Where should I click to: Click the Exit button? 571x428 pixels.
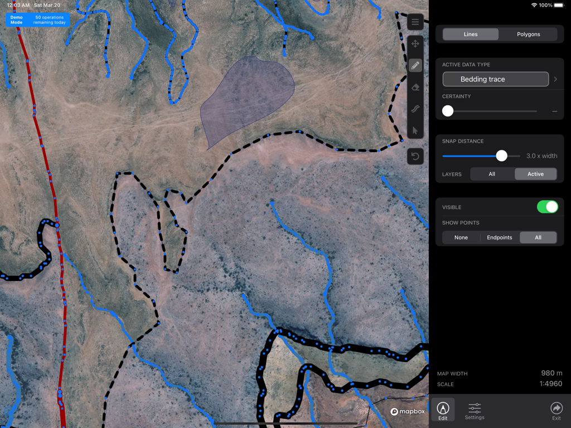(556, 411)
